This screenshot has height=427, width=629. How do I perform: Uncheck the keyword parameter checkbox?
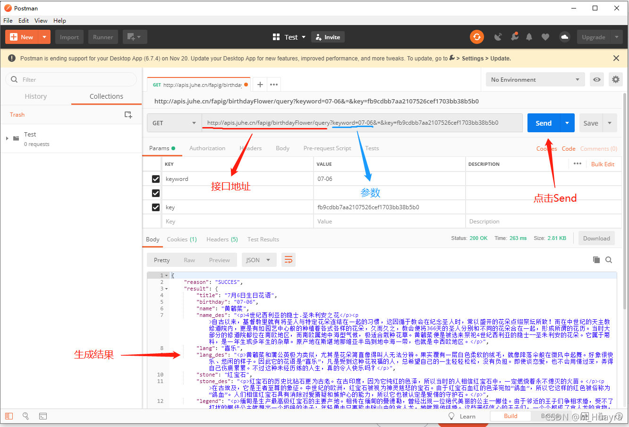156,179
